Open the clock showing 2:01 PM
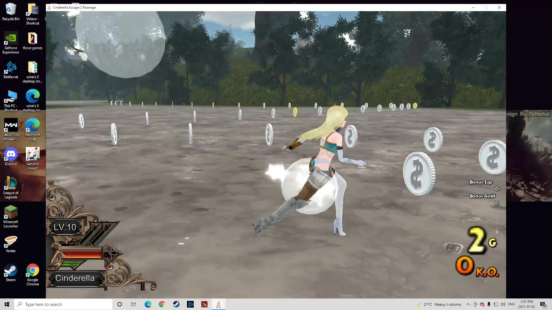Screen dimensions: 552x310 point(527,304)
